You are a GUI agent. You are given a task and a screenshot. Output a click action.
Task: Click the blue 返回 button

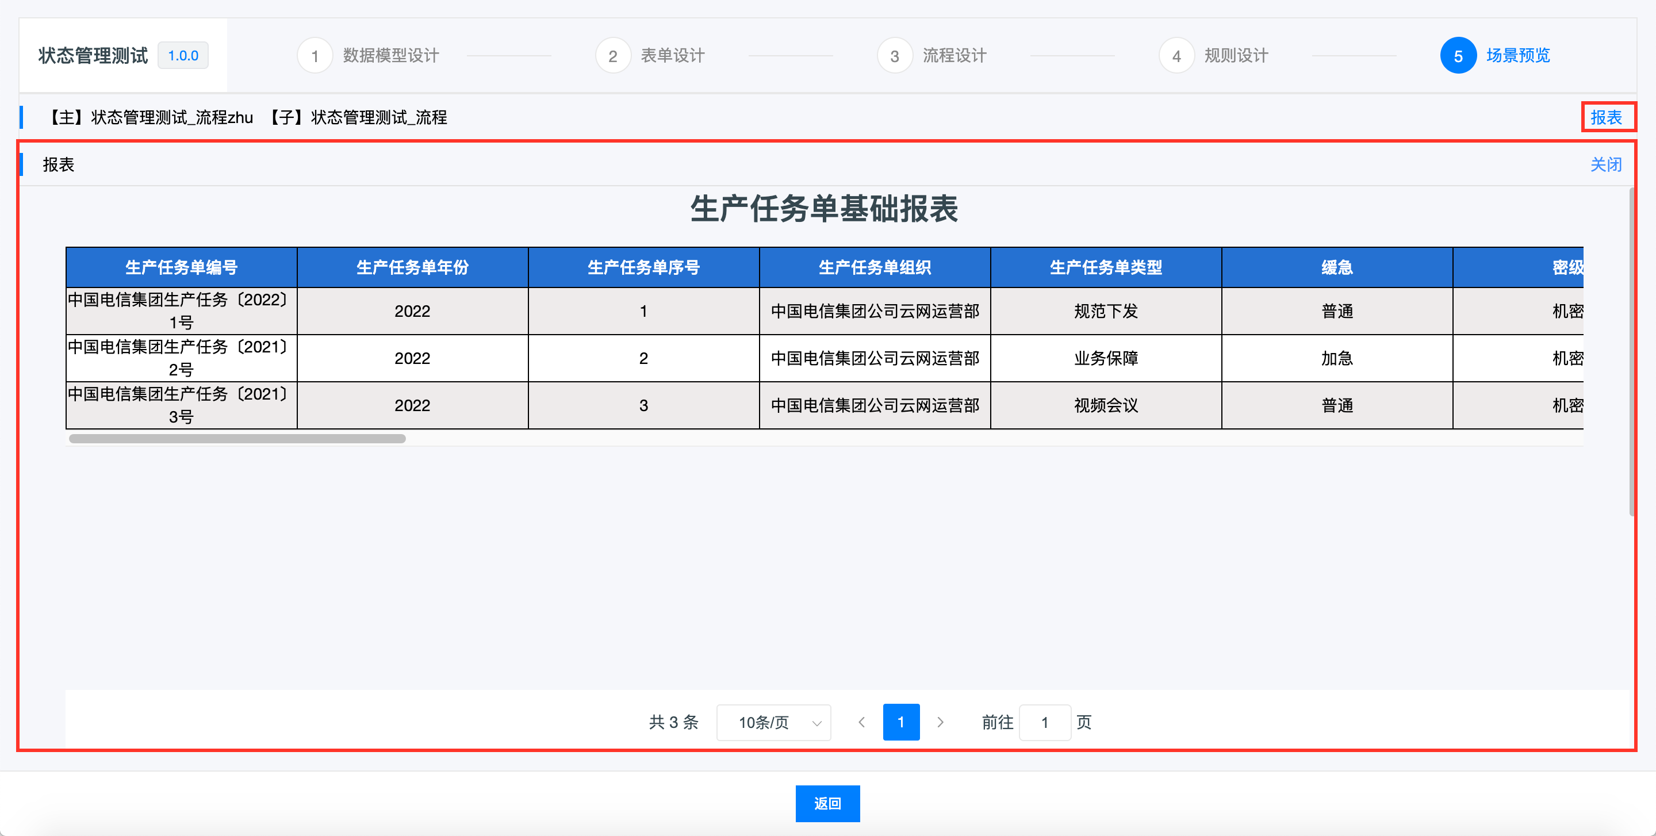(827, 803)
